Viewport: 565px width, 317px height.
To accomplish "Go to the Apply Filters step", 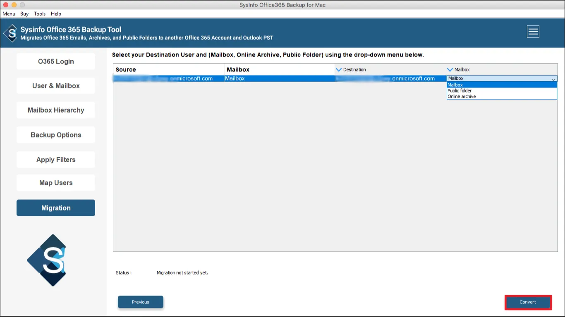I will pyautogui.click(x=56, y=160).
